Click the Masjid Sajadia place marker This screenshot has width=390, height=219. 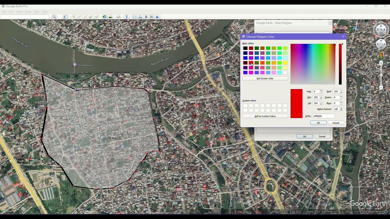(102, 138)
